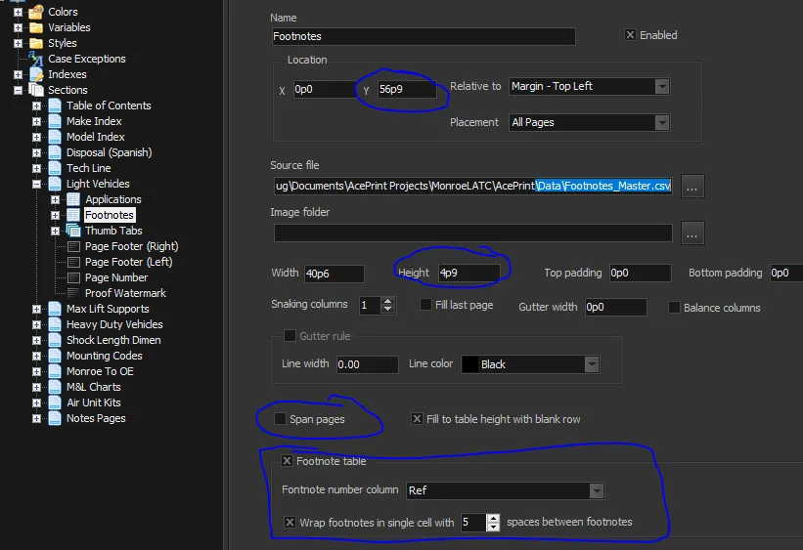
Task: Click the Colors folder icon
Action: [36, 12]
